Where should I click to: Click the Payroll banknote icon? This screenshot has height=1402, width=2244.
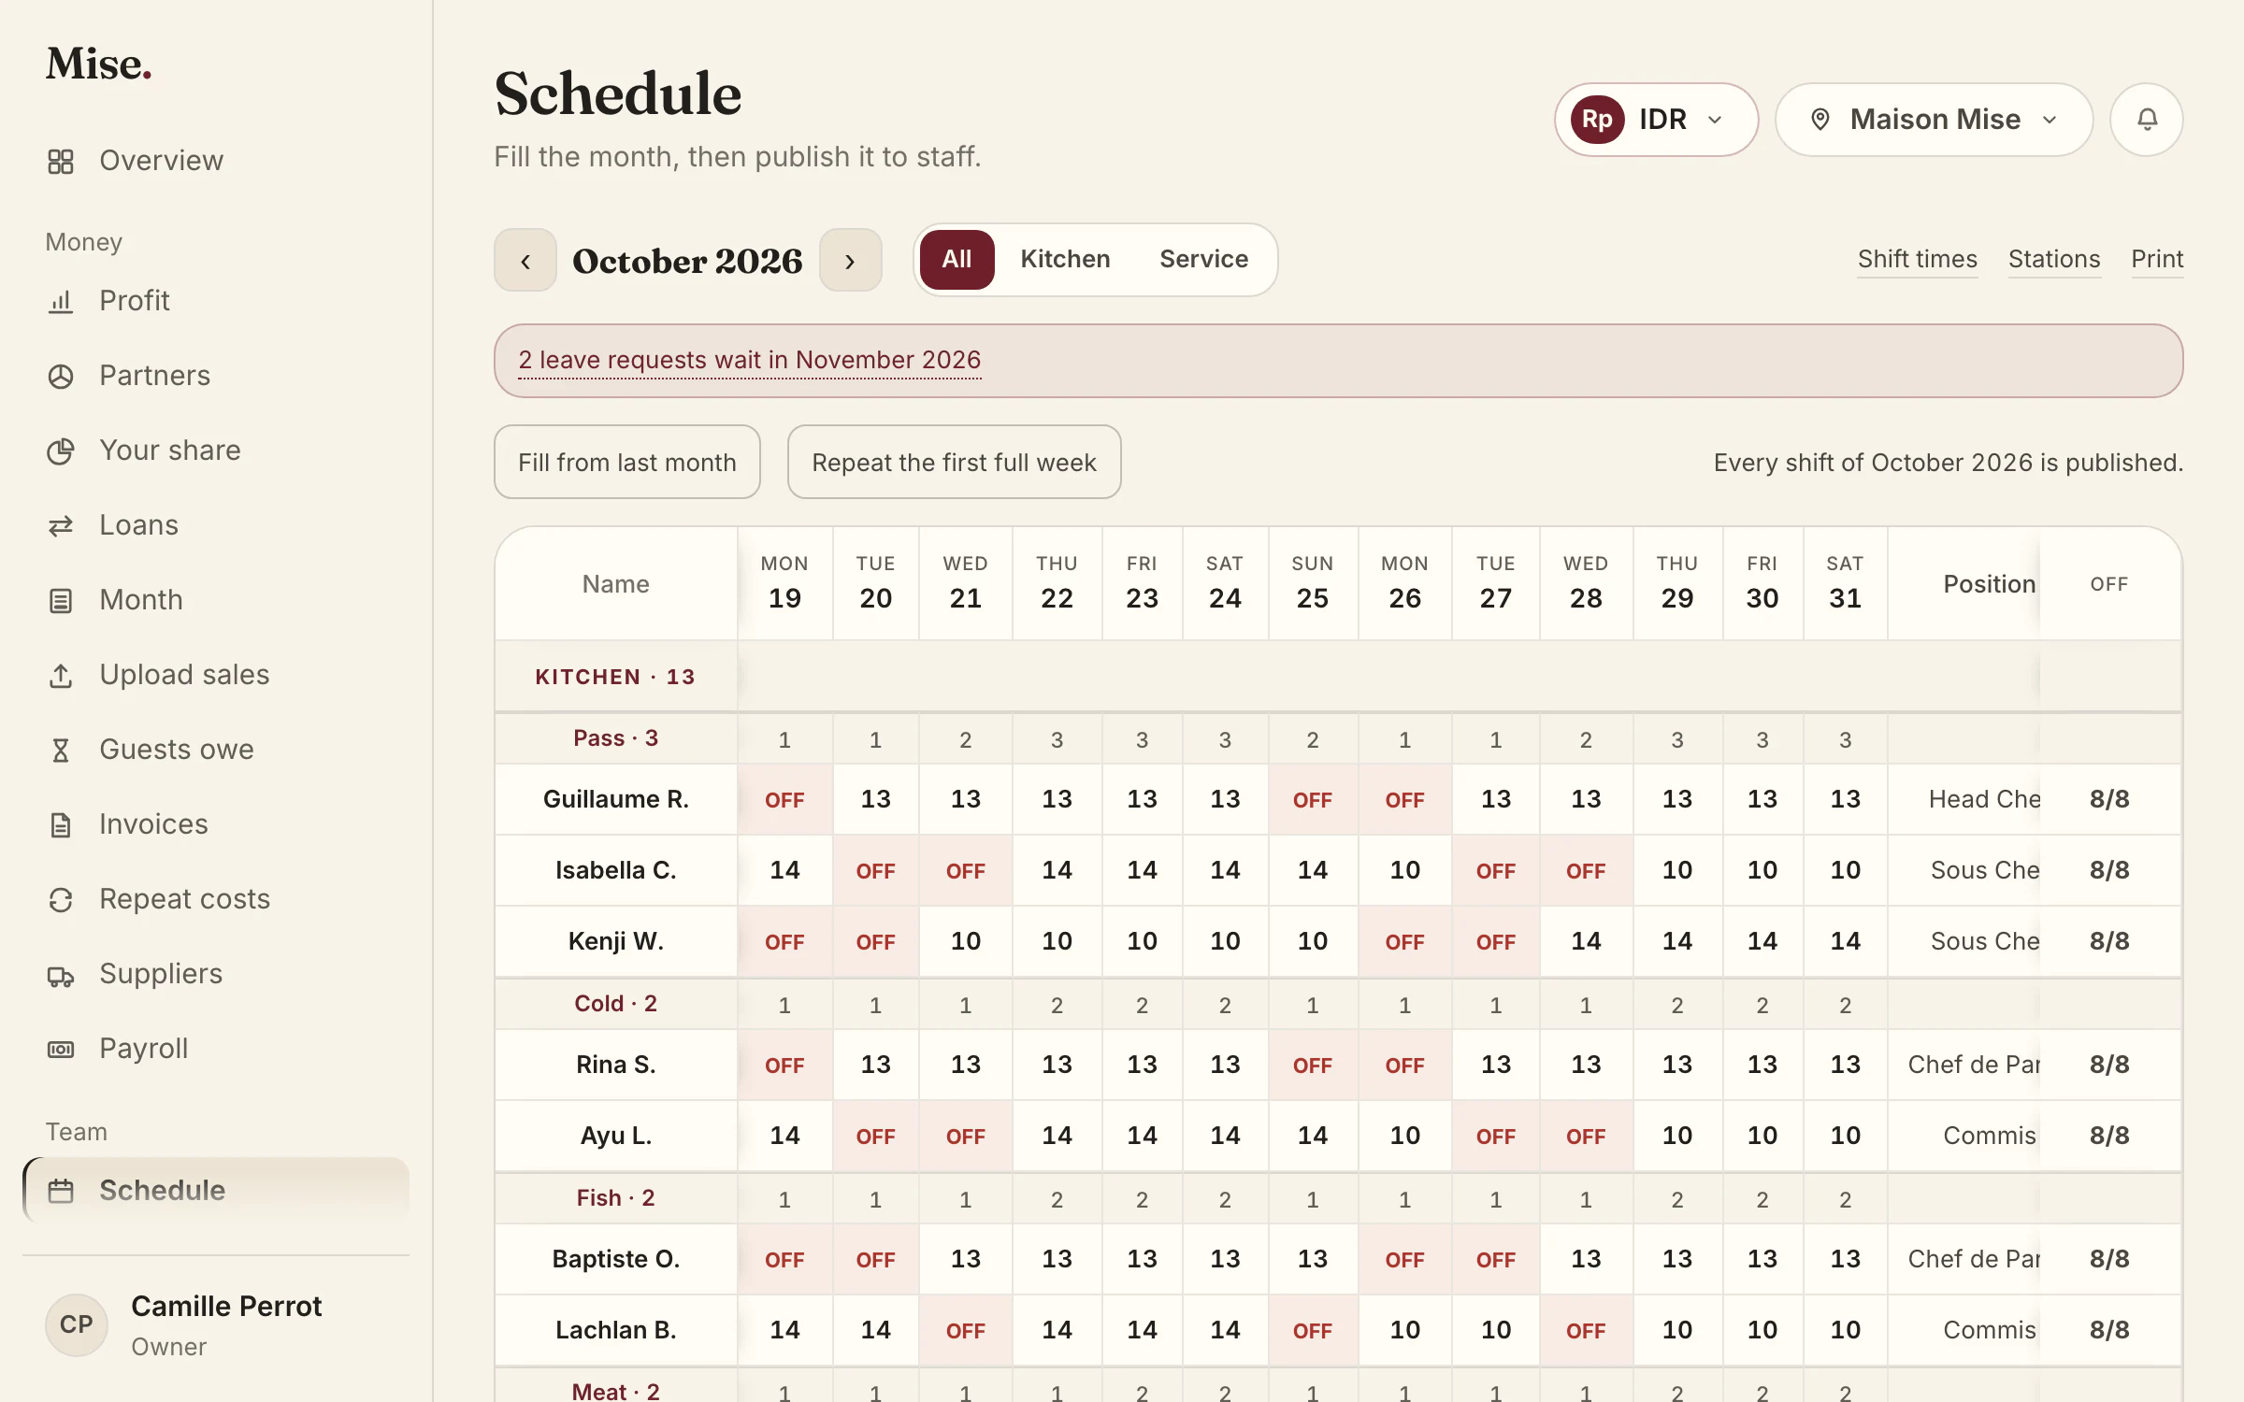coord(61,1049)
